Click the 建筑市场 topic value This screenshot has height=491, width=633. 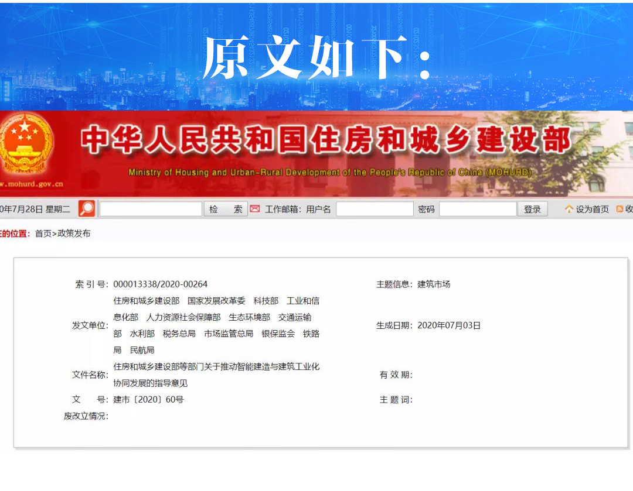point(434,284)
